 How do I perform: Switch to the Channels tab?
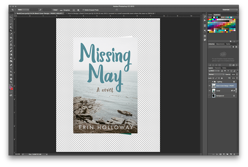[218, 68]
